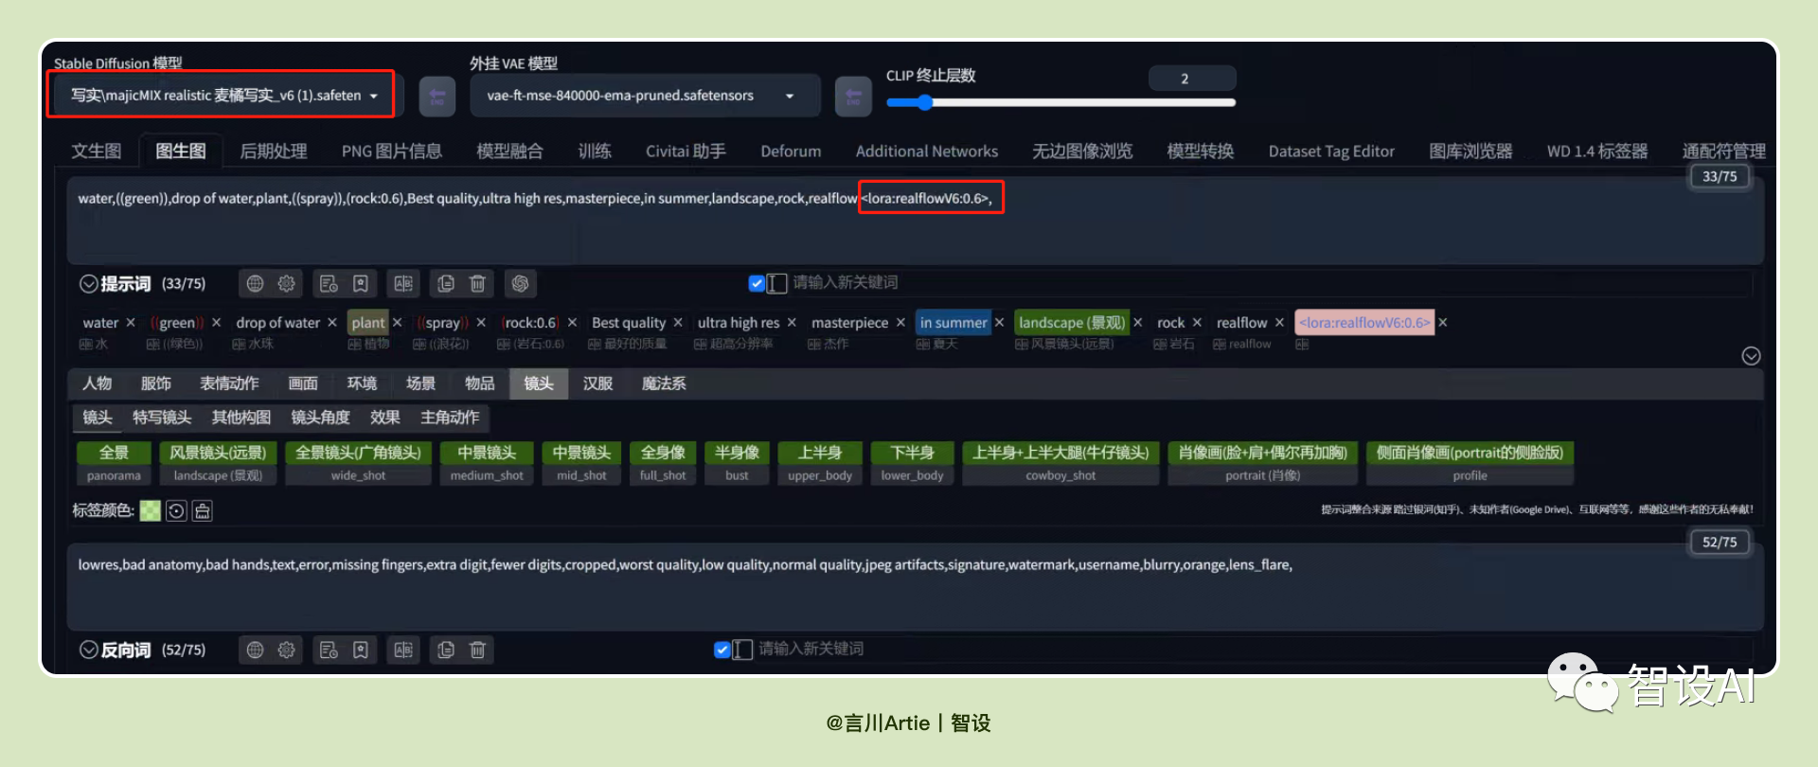Viewport: 1818px width, 767px height.
Task: Toggle checkbox beside negative prompt keyword input
Action: pos(722,649)
